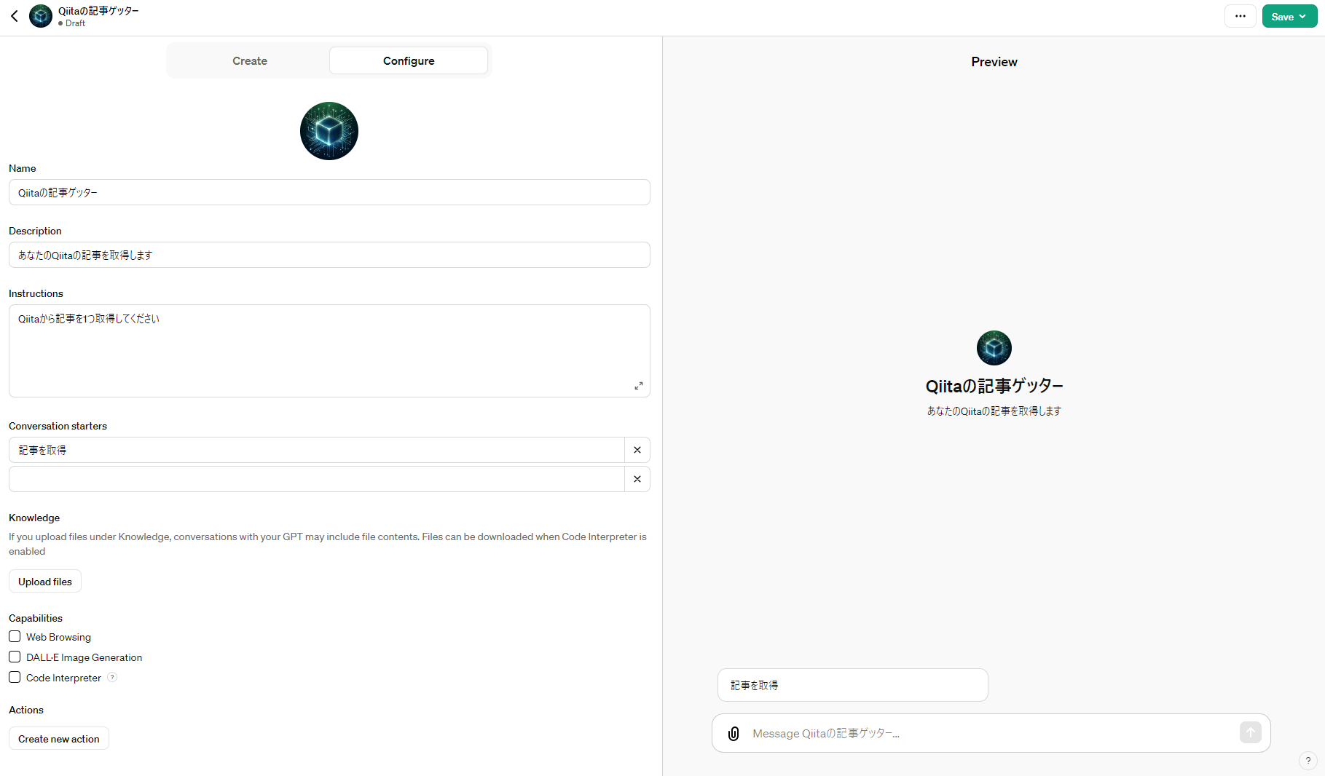Select the 記事を取得 starter chip in Preview

click(x=852, y=685)
